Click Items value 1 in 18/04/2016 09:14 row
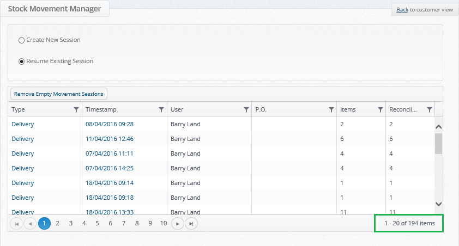Image resolution: width=459 pixels, height=246 pixels. [342, 183]
